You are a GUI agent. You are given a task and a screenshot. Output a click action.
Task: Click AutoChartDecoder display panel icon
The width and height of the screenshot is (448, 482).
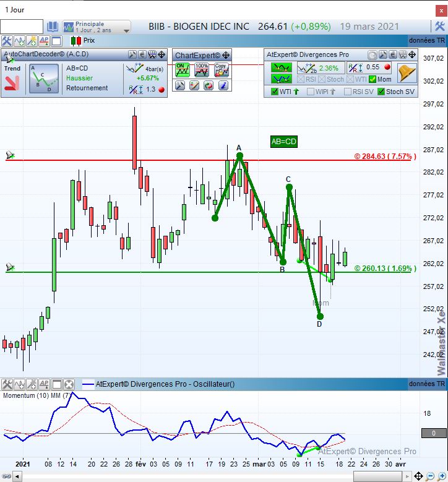(x=152, y=54)
